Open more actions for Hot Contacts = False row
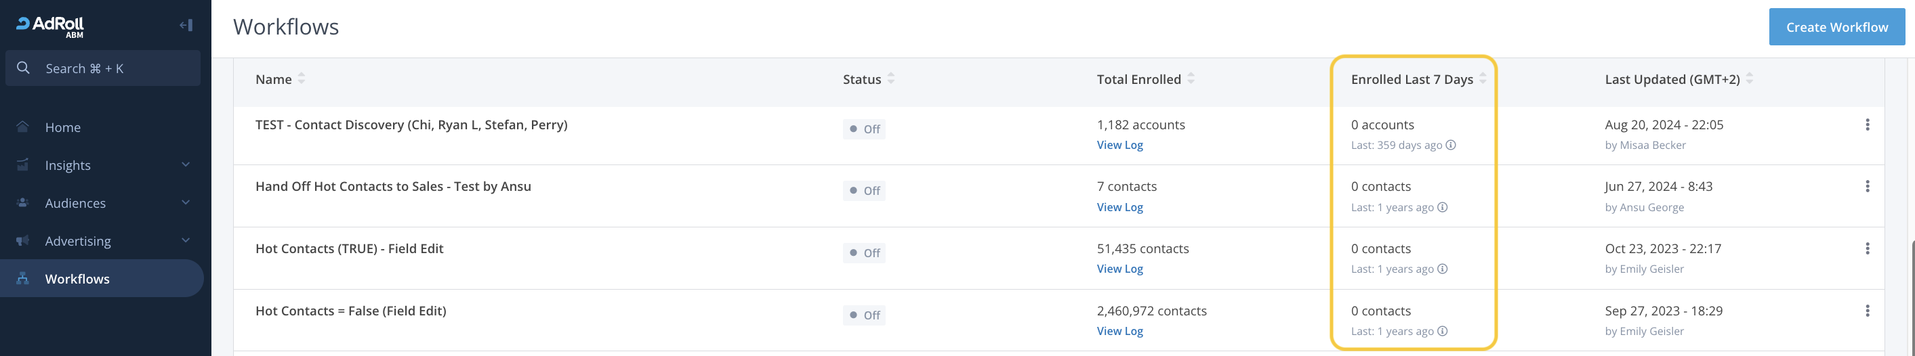Viewport: 1915px width, 356px height. [1867, 311]
